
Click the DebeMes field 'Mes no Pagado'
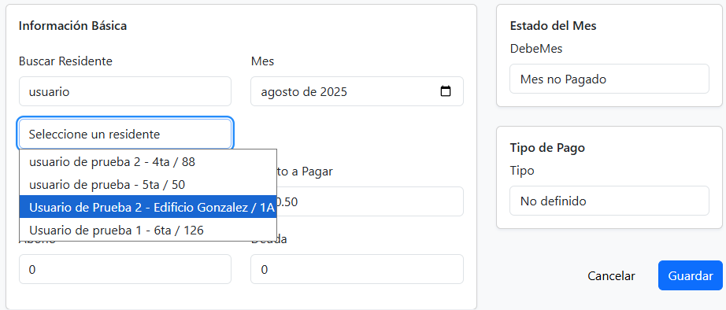609,79
